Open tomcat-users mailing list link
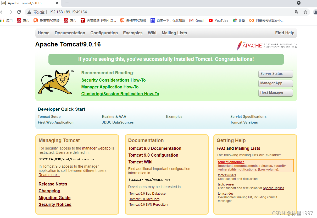 point(227,175)
